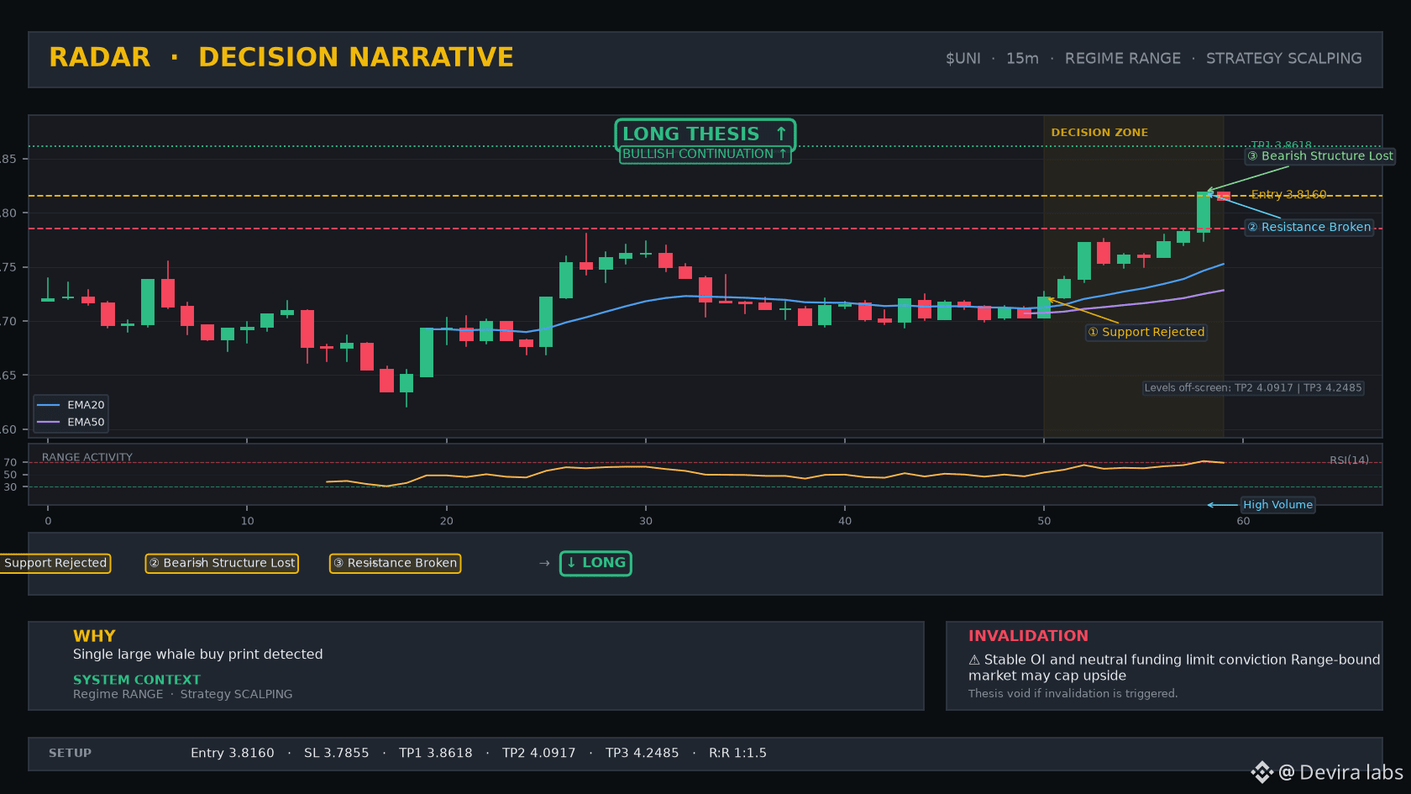Click the Bearish Structure Lost chip below chart

coord(222,563)
